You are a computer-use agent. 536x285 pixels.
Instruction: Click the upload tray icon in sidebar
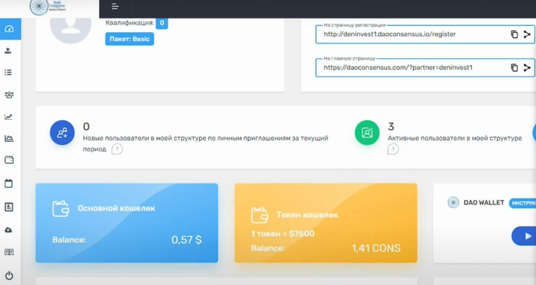point(8,51)
